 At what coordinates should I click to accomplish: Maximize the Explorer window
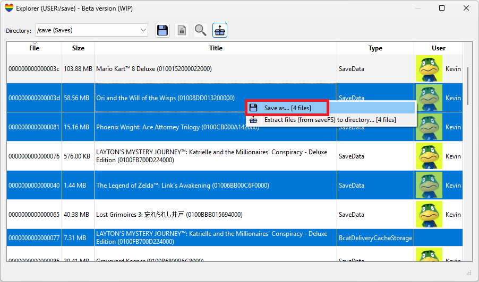coord(442,8)
